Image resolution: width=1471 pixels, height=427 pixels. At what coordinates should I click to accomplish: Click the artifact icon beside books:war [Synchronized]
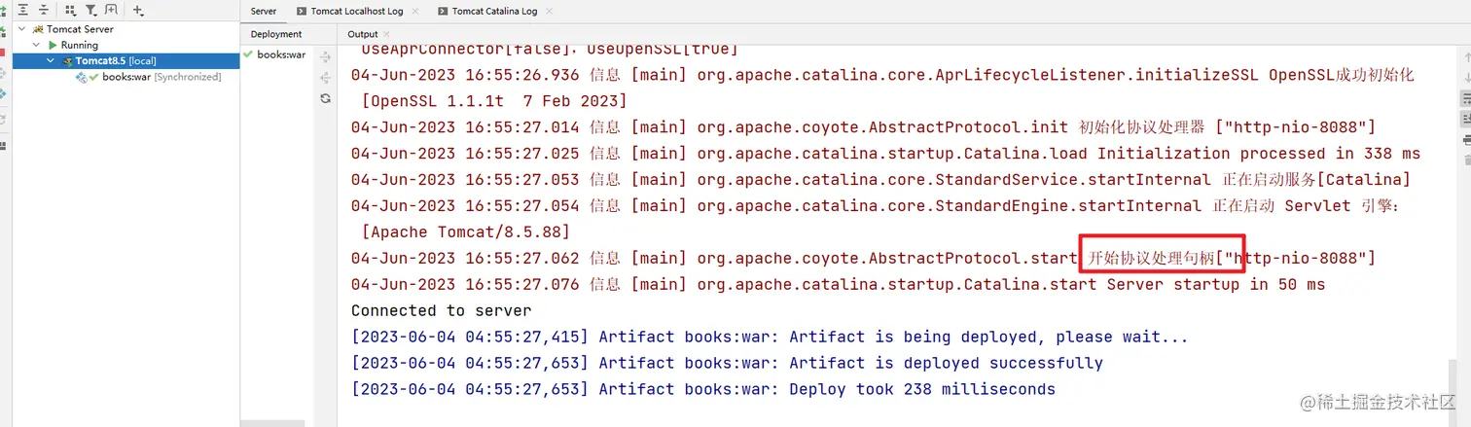click(x=82, y=77)
